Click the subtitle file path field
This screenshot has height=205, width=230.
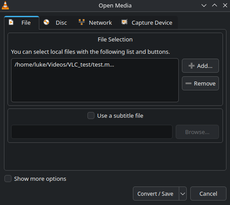(92, 132)
